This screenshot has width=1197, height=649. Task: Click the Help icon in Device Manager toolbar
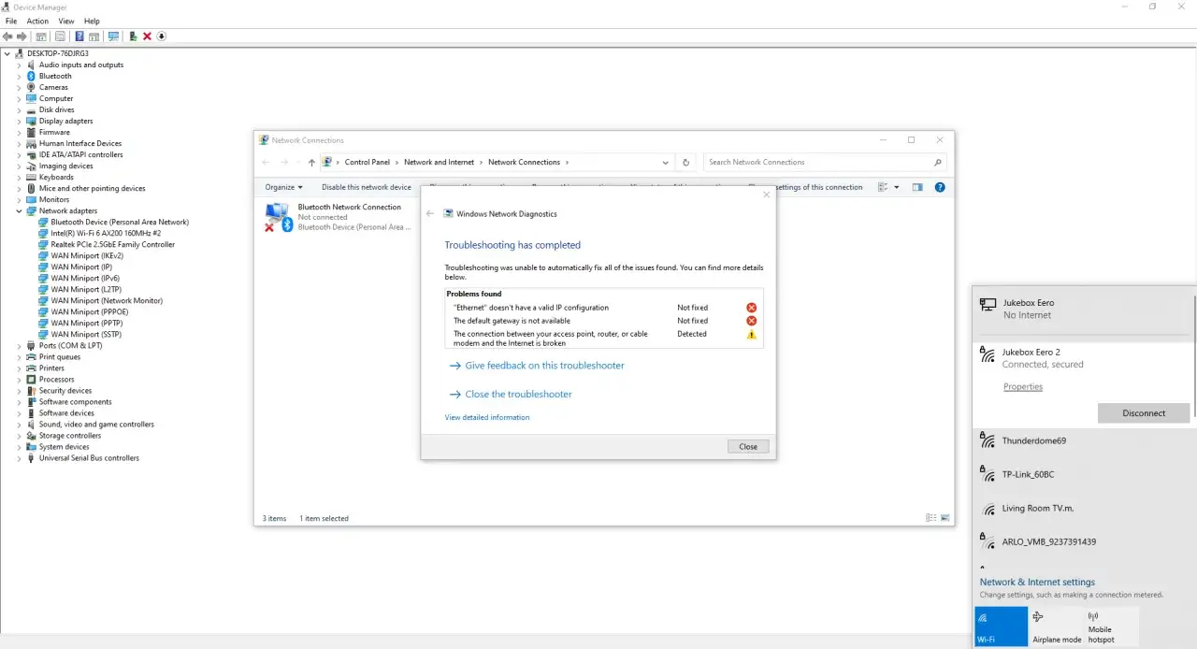coord(79,36)
